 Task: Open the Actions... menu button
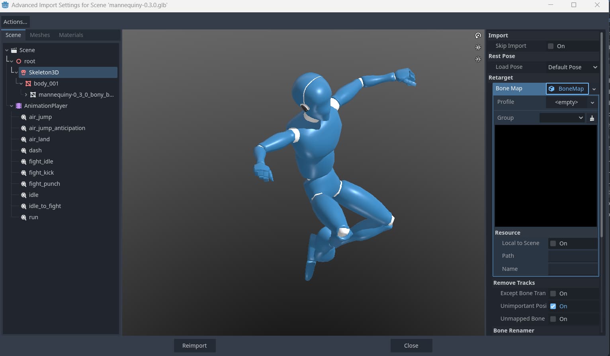[x=16, y=22]
